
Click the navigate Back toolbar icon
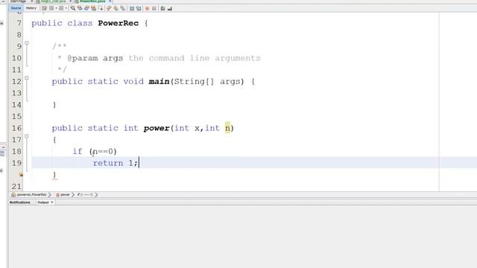coord(51,8)
